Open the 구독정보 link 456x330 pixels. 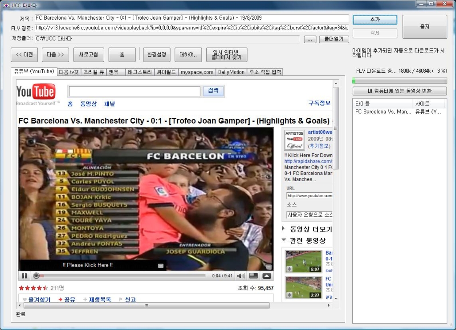point(319,103)
